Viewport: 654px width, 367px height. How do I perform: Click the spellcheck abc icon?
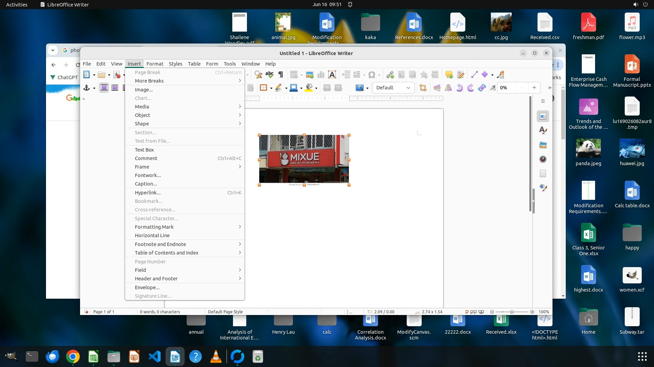coord(269,75)
